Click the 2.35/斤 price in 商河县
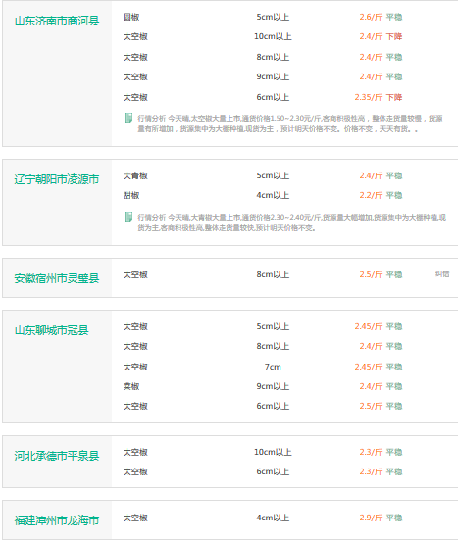Image resolution: width=458 pixels, height=543 pixels. tap(369, 97)
